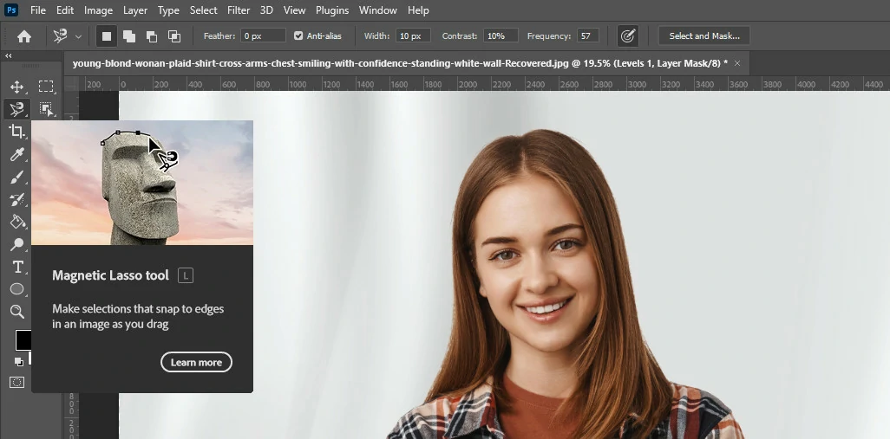Click the Frequency field showing 57

pos(588,36)
